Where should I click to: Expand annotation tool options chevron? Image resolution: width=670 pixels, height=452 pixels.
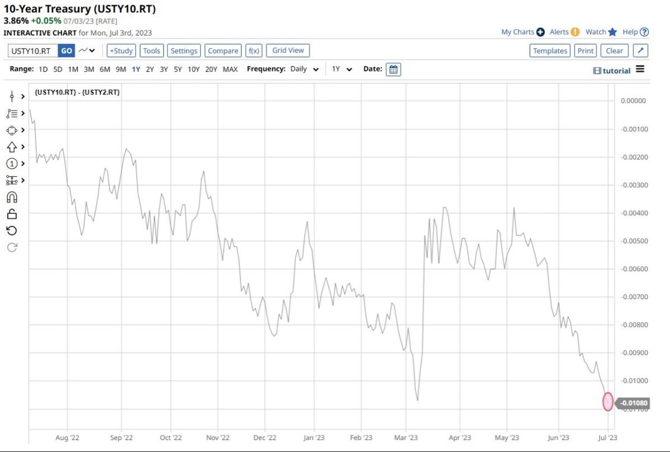pyautogui.click(x=23, y=164)
